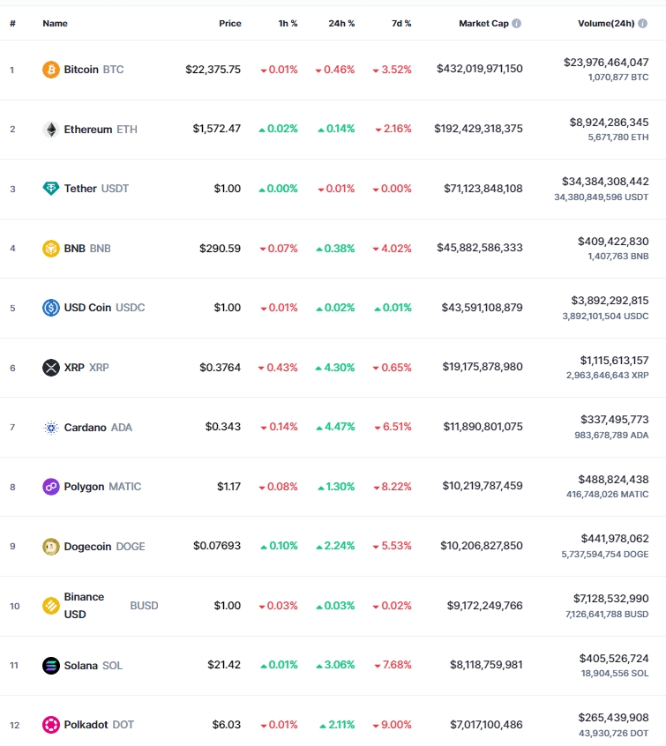Click the Ethereum diamond logo icon

coord(51,130)
